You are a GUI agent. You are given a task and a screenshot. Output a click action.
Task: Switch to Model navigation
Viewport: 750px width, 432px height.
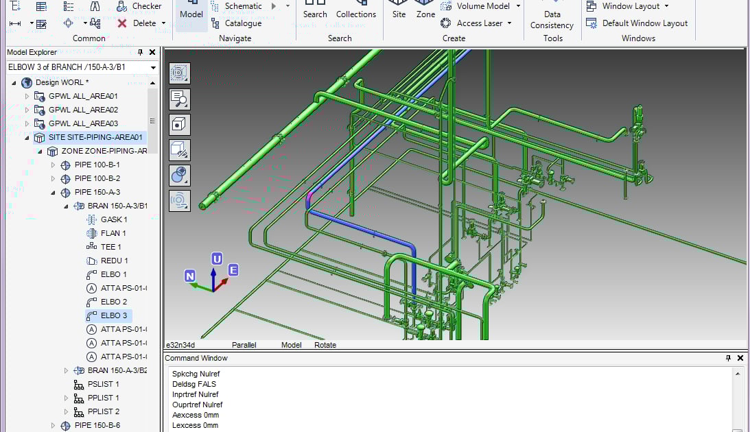[191, 14]
